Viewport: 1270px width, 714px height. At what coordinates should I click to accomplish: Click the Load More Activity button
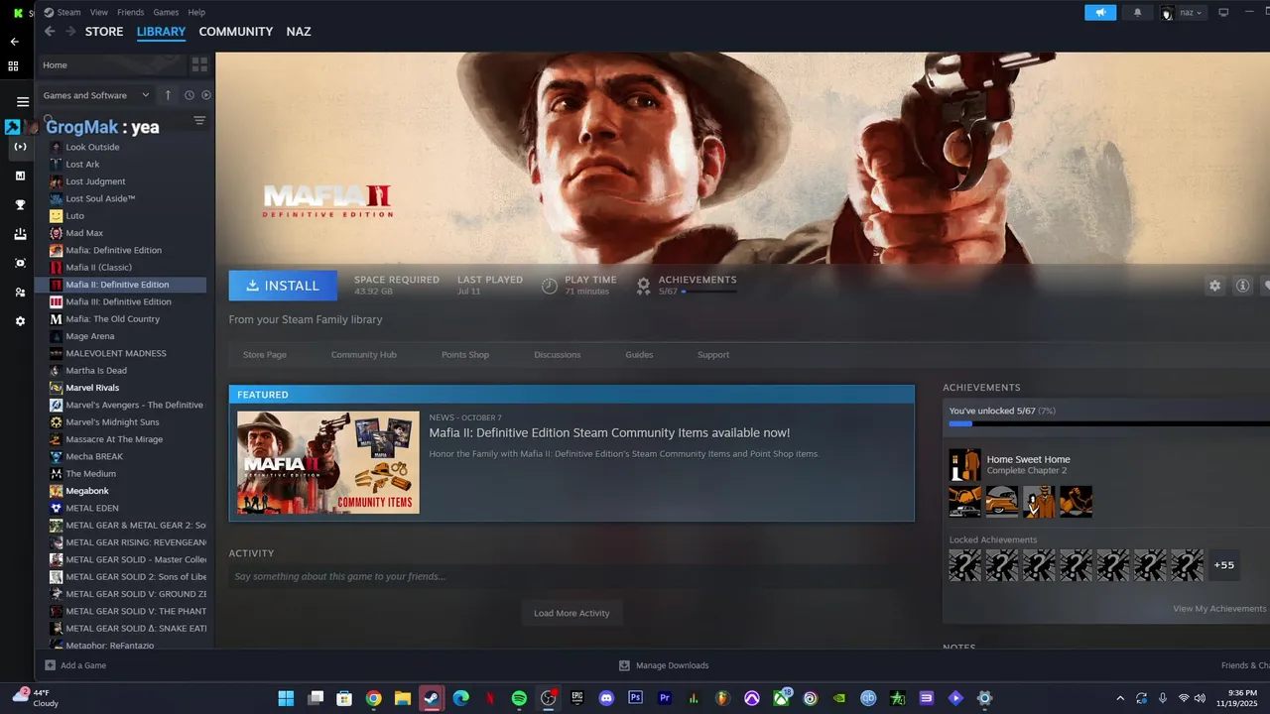click(571, 613)
